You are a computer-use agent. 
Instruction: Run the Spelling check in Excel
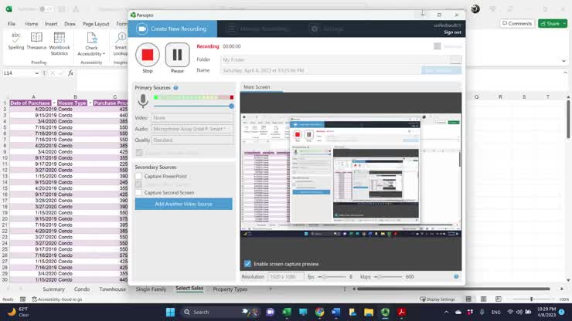click(16, 41)
